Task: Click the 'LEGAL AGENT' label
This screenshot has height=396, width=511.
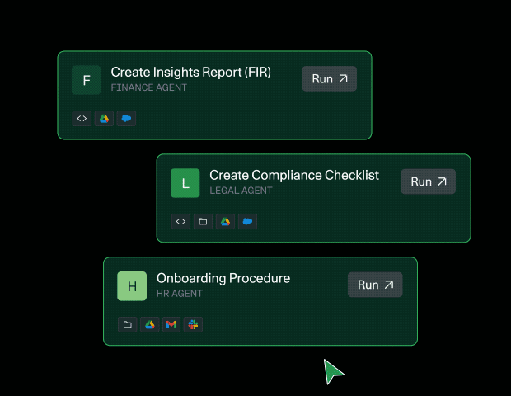Action: [x=241, y=191]
